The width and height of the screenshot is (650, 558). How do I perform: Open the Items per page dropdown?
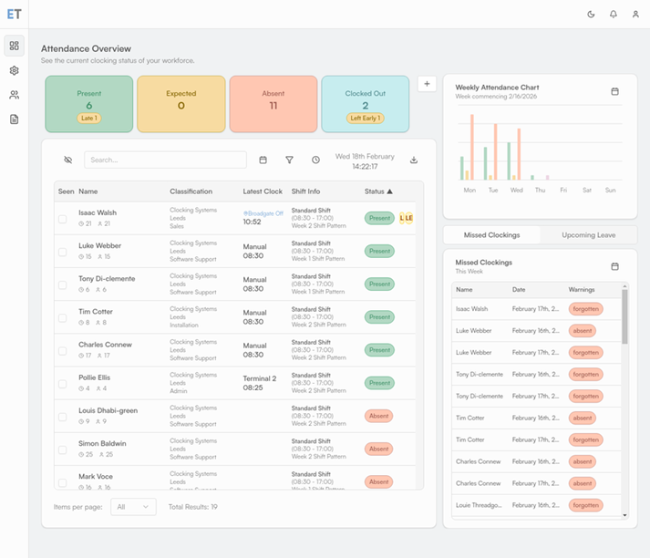pos(133,507)
